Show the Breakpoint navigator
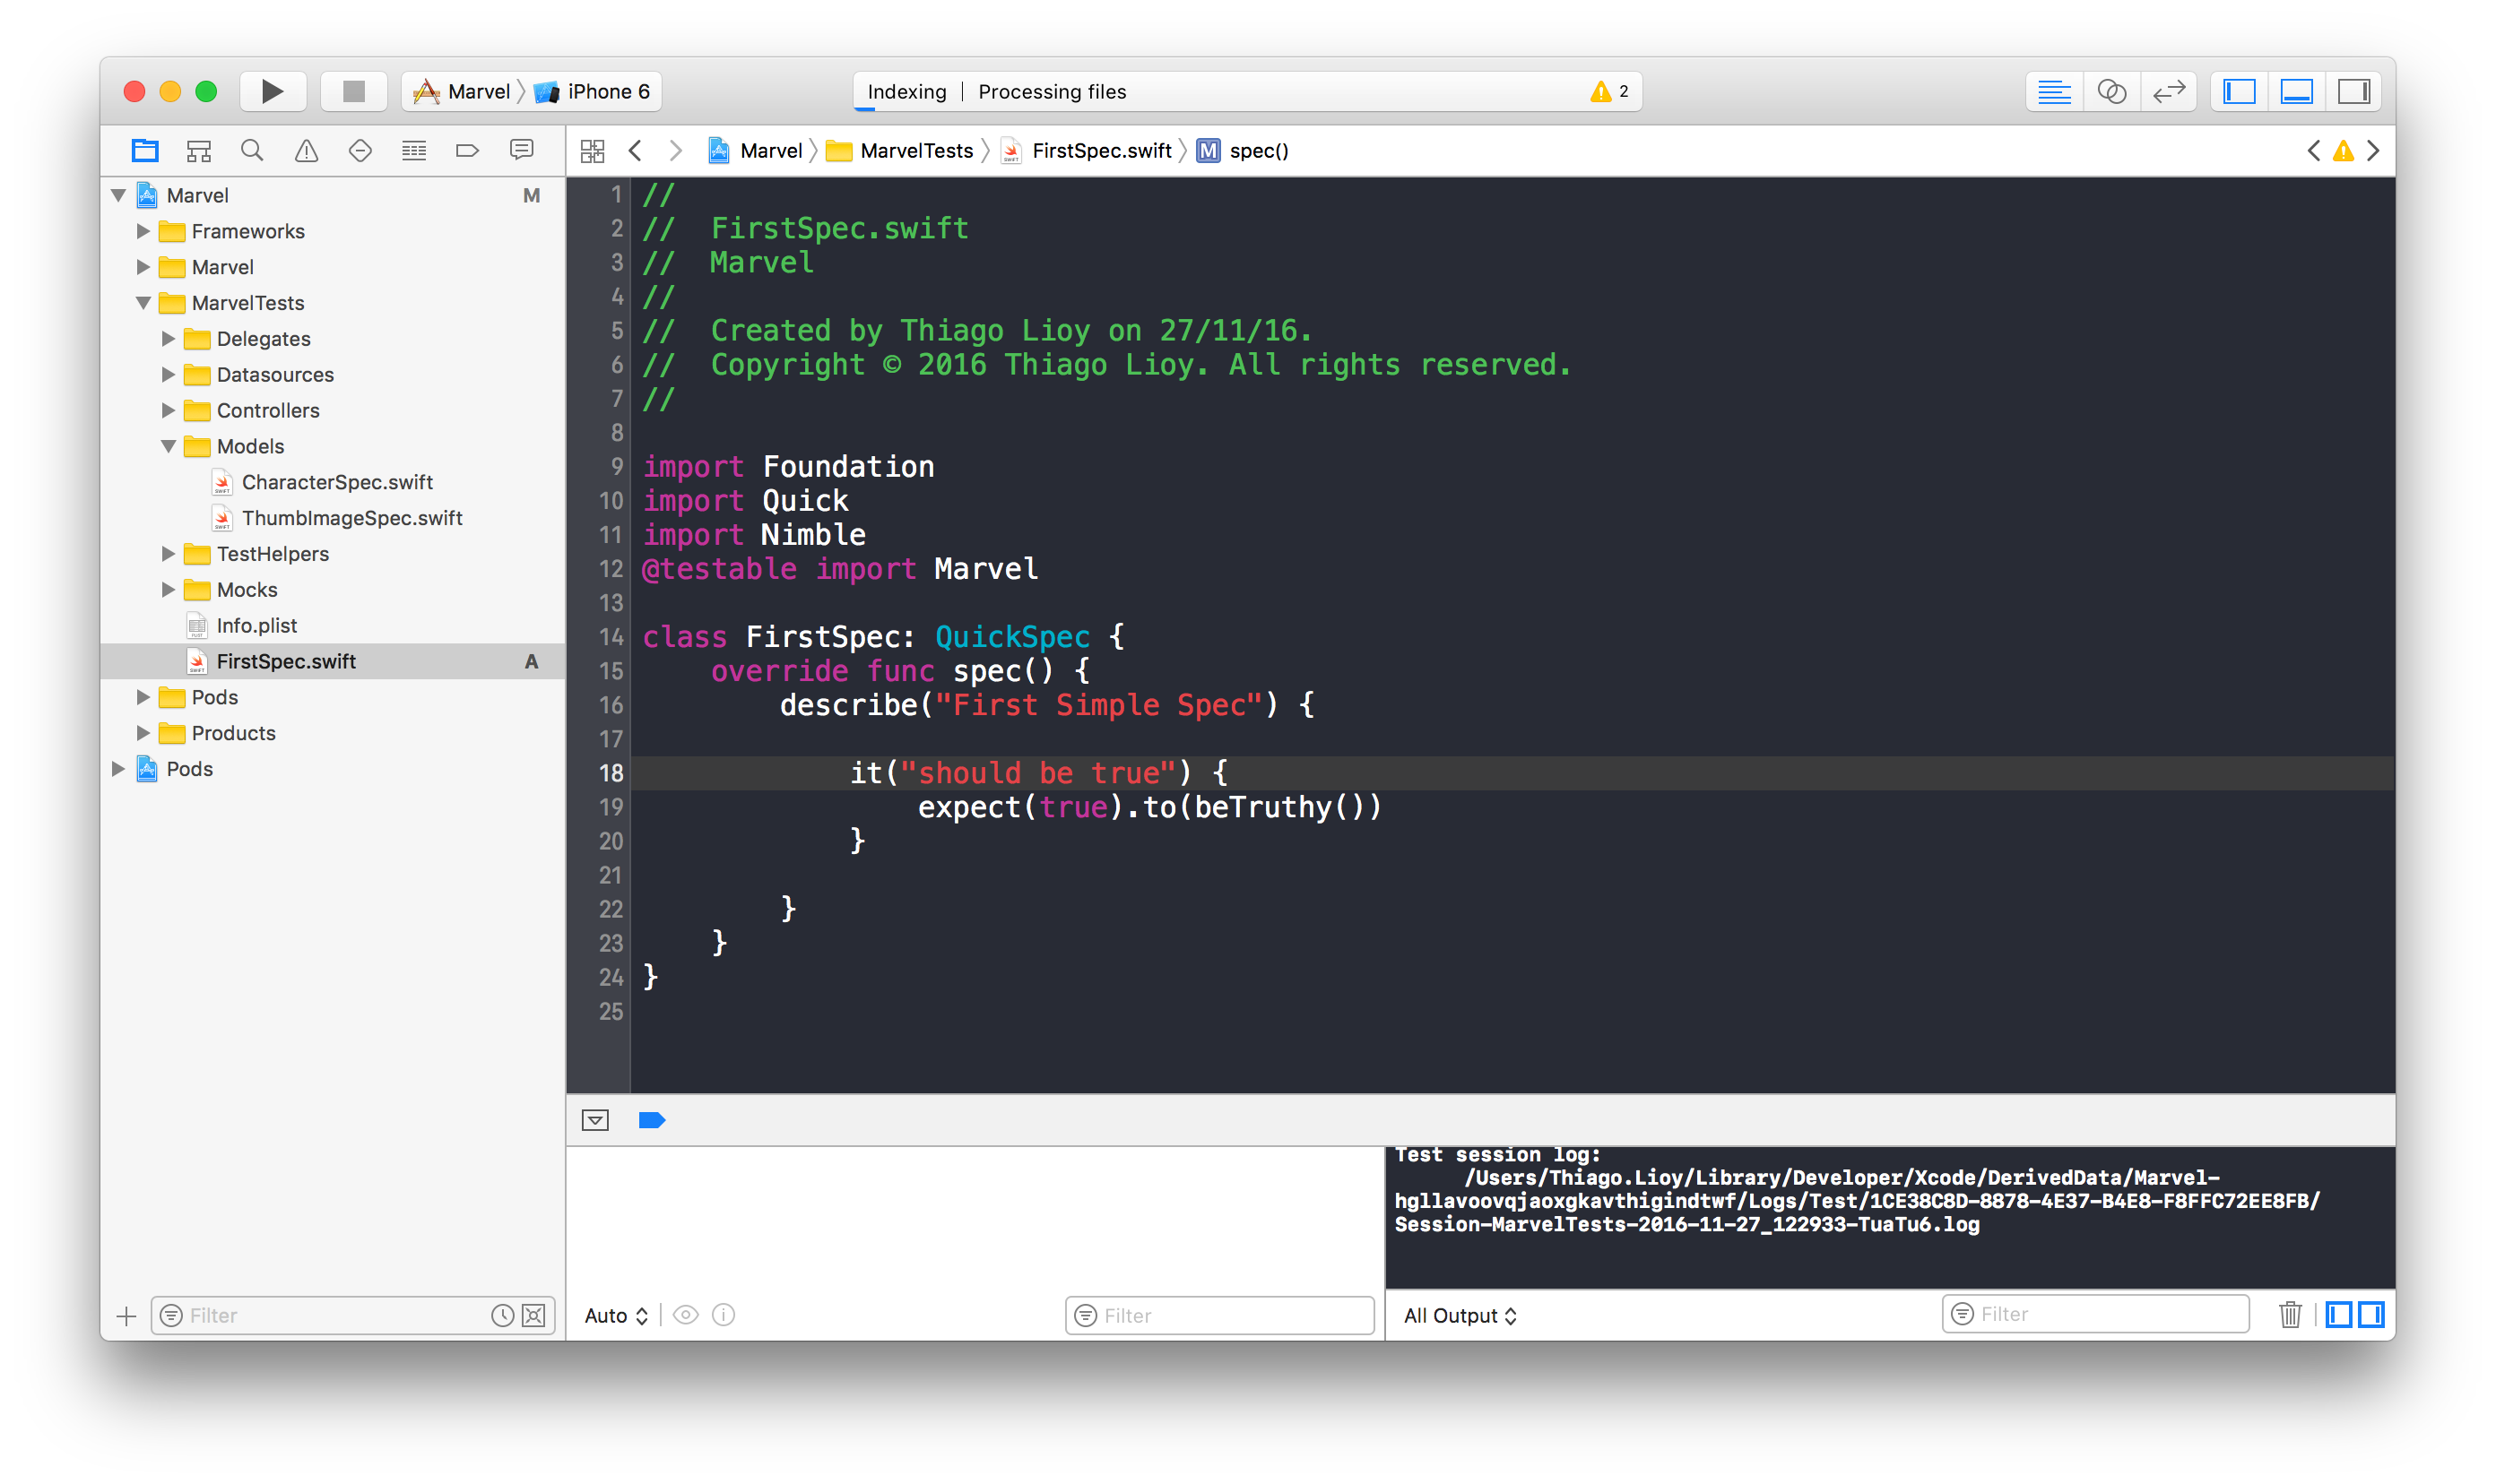Viewport: 2496px width, 1484px height. click(467, 150)
